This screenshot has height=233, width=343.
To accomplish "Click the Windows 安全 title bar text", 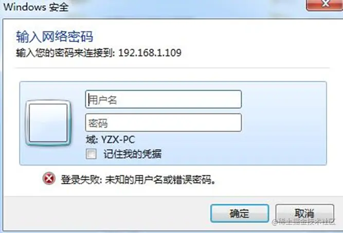I will tap(36, 7).
